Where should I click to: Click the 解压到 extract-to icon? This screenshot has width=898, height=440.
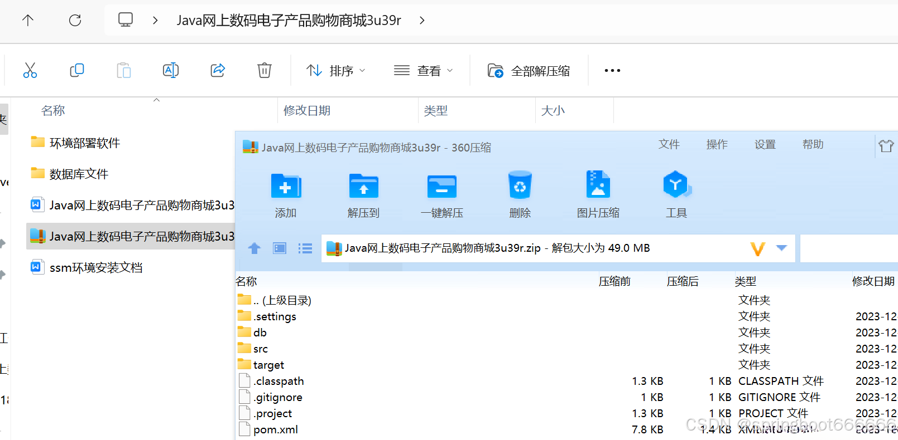point(364,187)
